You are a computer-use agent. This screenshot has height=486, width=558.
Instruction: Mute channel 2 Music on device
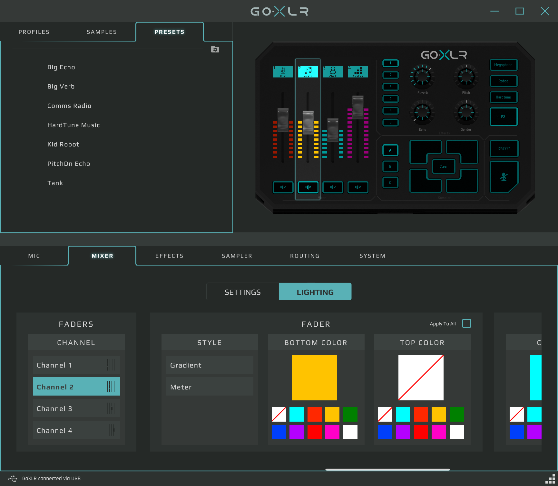click(308, 187)
